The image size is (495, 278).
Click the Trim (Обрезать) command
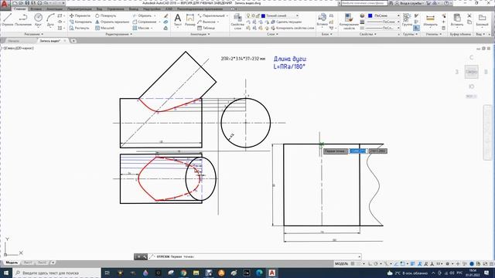tap(142, 15)
